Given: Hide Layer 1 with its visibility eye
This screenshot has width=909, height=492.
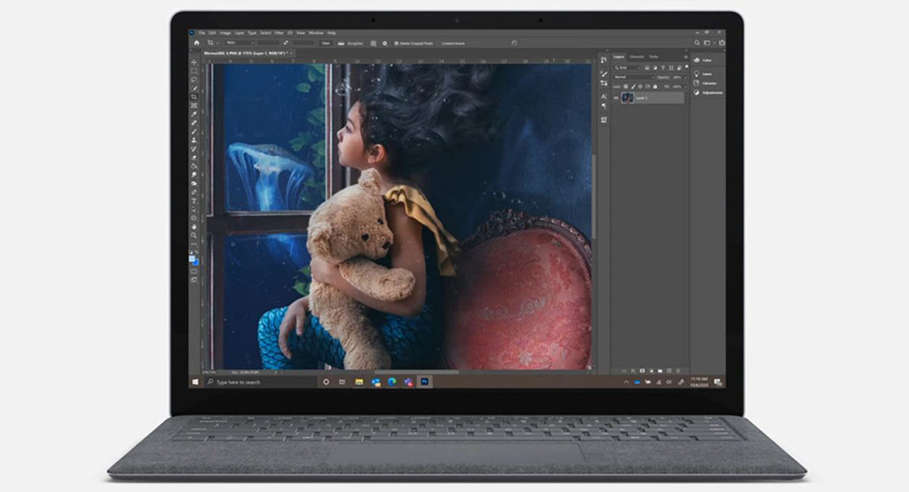Looking at the screenshot, I should (x=616, y=98).
